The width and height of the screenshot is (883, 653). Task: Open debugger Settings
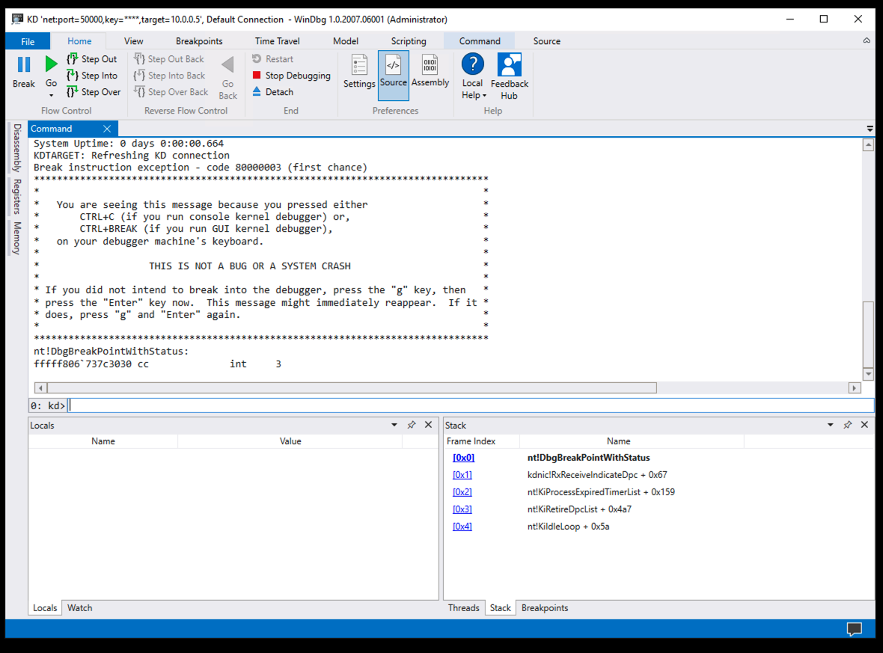pyautogui.click(x=359, y=71)
